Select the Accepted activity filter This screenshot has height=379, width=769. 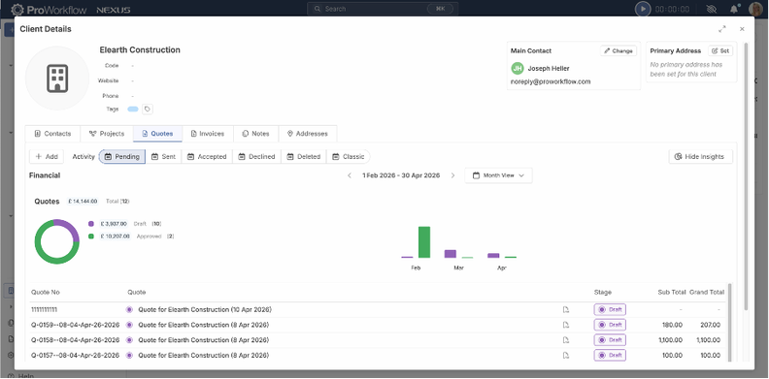coord(207,157)
